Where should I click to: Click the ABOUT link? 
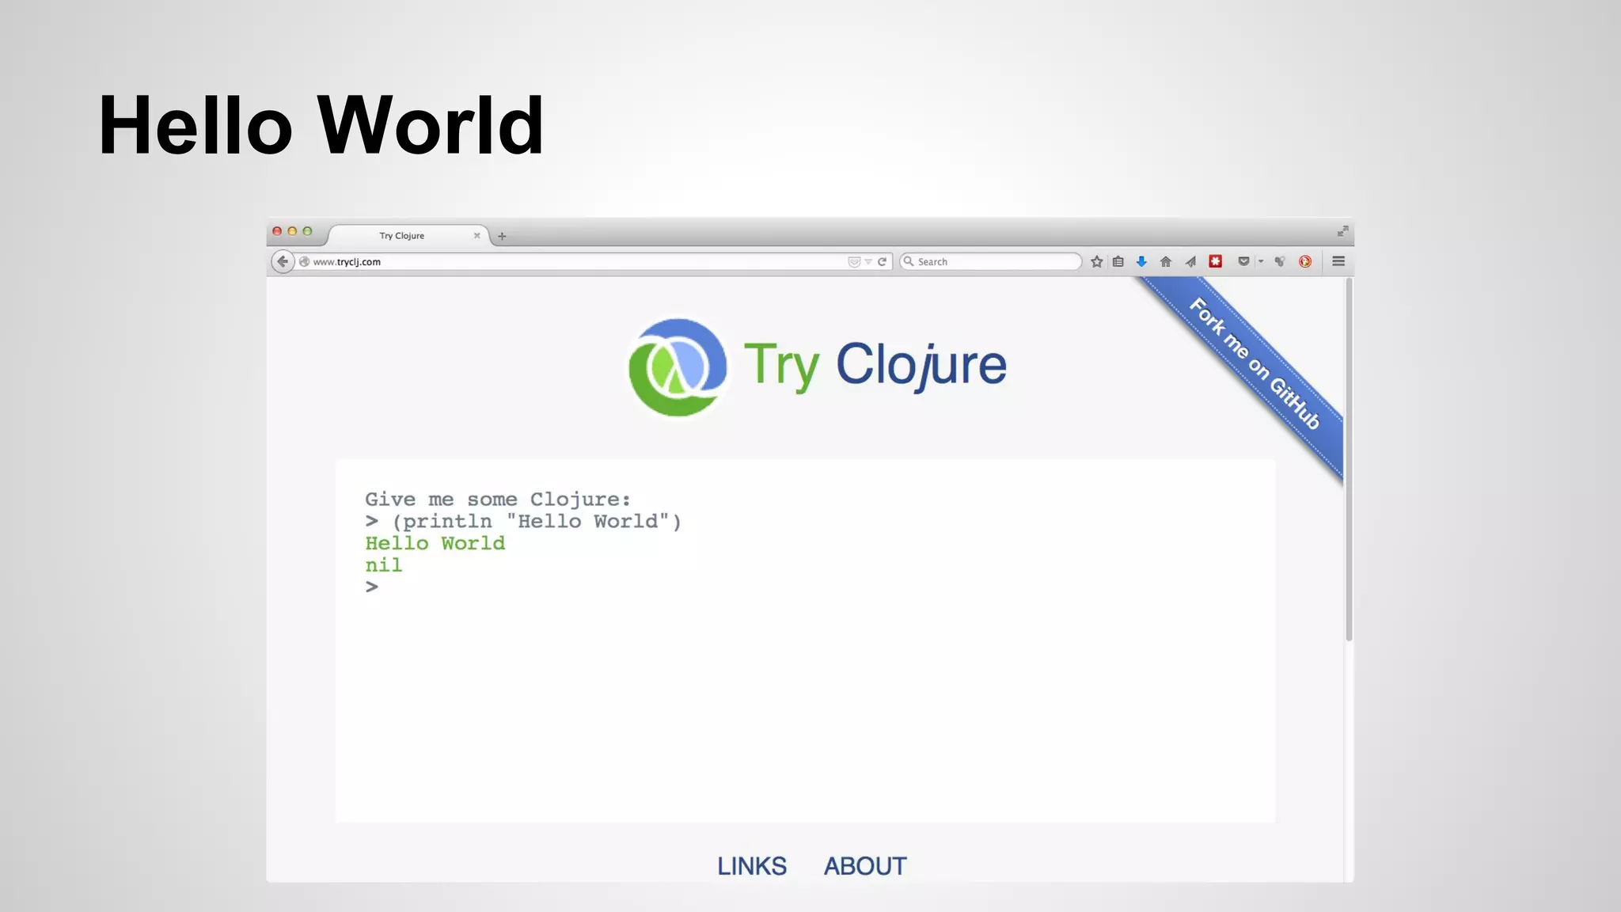pos(865,866)
